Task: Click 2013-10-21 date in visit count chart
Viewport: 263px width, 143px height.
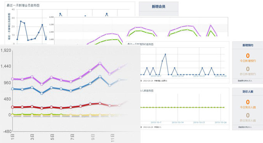Action: [x=199, y=123]
